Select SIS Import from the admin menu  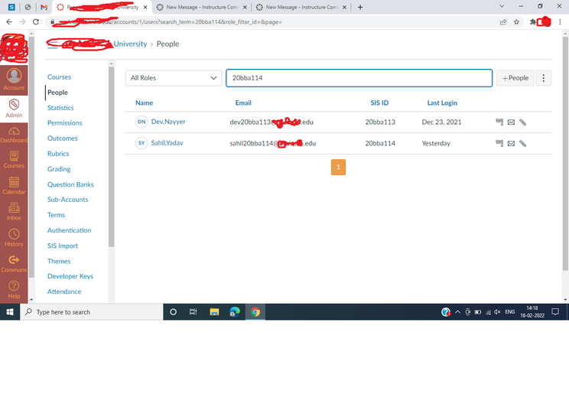click(63, 246)
